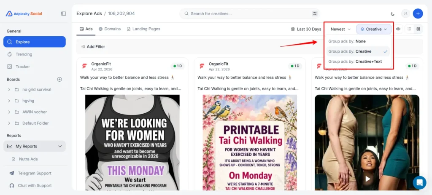Image resolution: width=432 pixels, height=195 pixels.
Task: Click Add Filter button
Action: point(93,47)
